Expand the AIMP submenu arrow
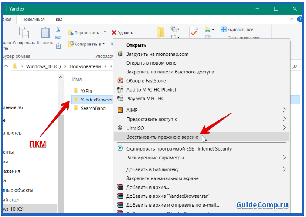Viewport: 306px width, 217px height. [284, 110]
